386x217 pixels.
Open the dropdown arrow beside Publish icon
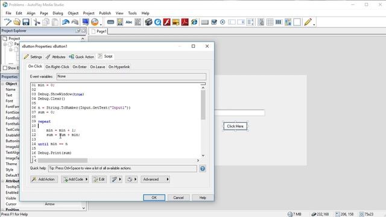point(101,24)
